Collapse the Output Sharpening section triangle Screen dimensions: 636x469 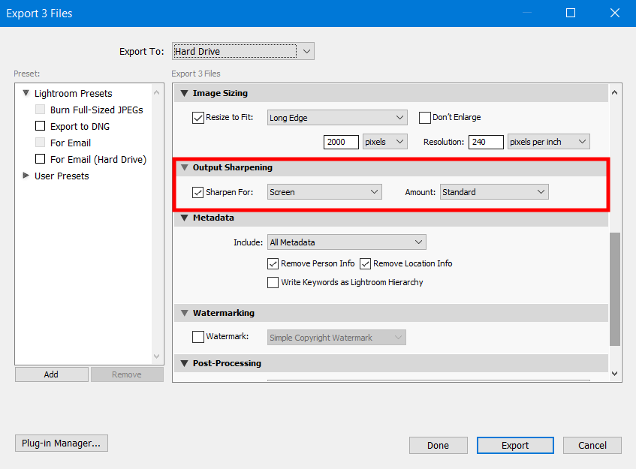point(183,167)
